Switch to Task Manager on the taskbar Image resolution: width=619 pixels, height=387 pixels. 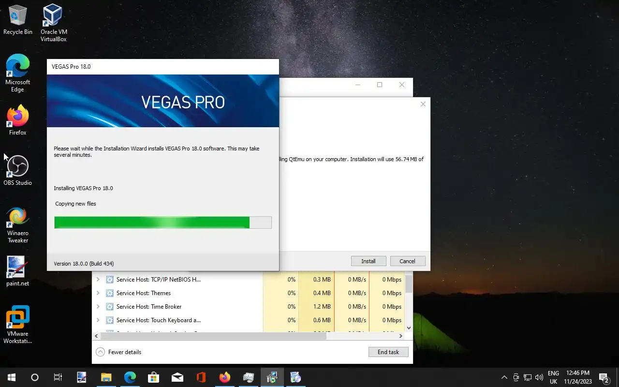(249, 377)
